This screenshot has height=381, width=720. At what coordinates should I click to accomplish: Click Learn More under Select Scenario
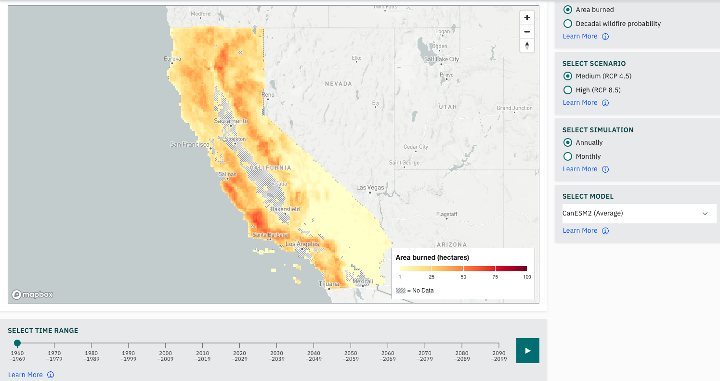click(x=580, y=102)
